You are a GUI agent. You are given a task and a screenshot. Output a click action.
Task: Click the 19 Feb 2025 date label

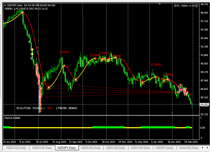191,142
